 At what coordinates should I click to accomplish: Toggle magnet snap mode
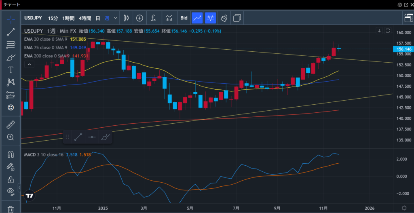coord(11,154)
